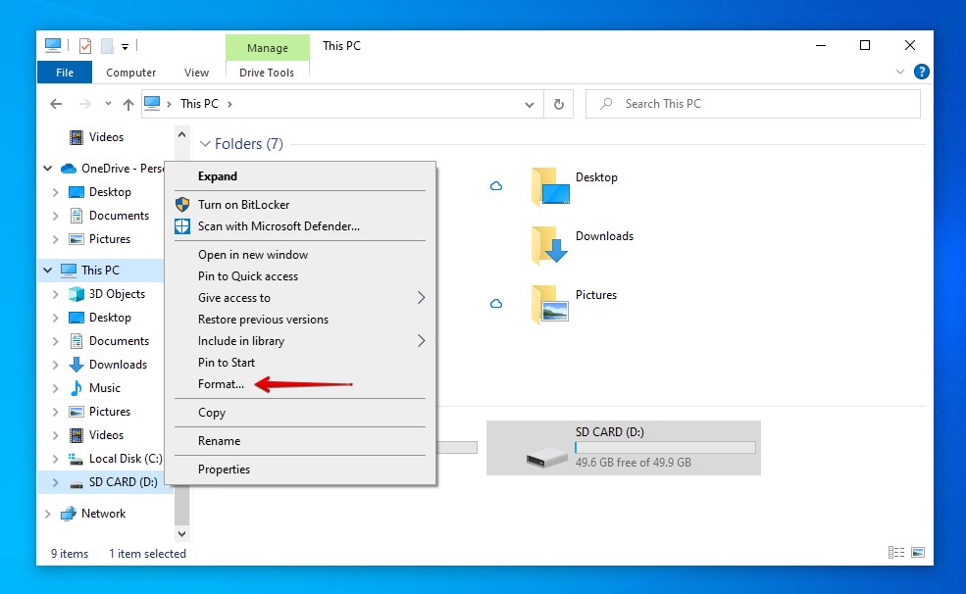Click the Back navigation arrow
966x594 pixels.
[x=56, y=104]
